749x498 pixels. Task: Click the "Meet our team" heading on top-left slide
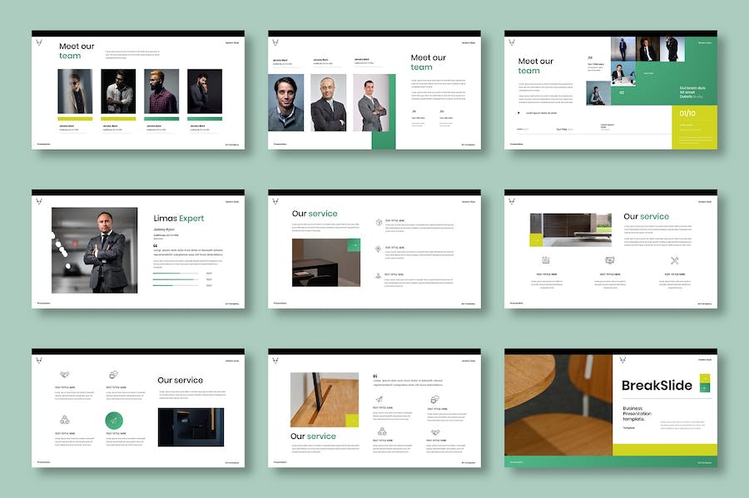77,51
